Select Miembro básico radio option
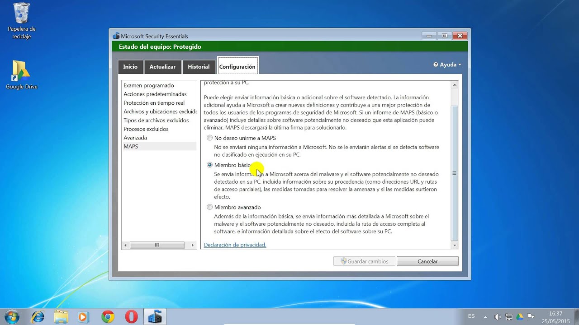This screenshot has height=325, width=579. click(209, 165)
